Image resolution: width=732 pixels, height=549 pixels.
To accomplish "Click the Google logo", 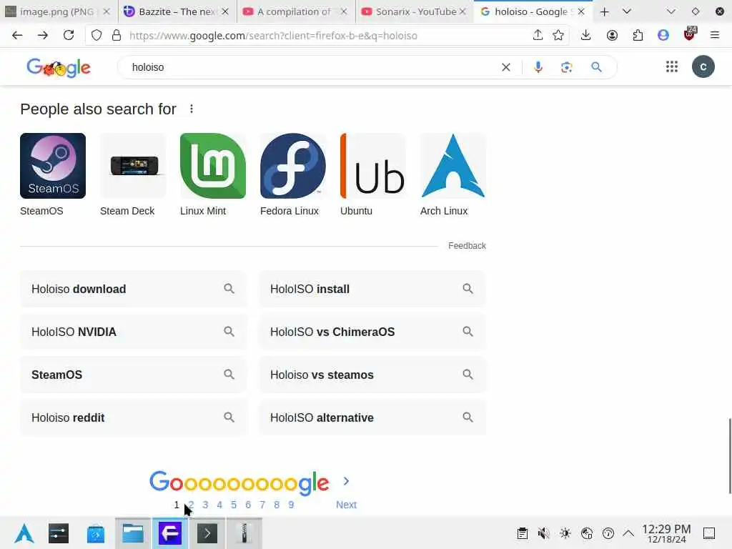I will [x=59, y=68].
